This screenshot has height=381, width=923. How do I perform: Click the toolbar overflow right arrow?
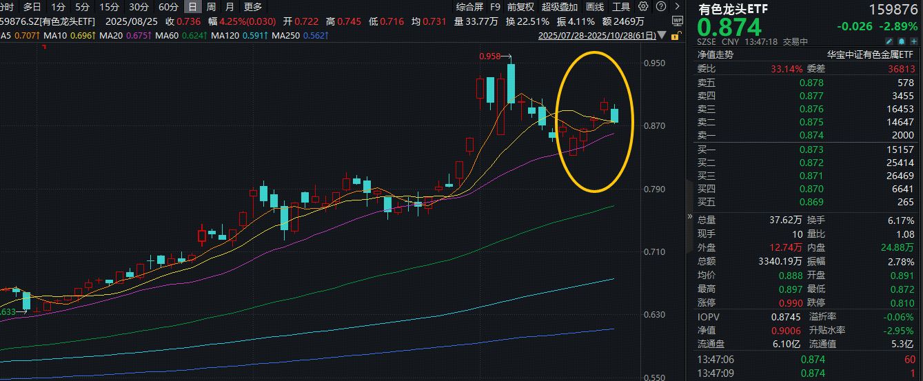click(x=678, y=6)
